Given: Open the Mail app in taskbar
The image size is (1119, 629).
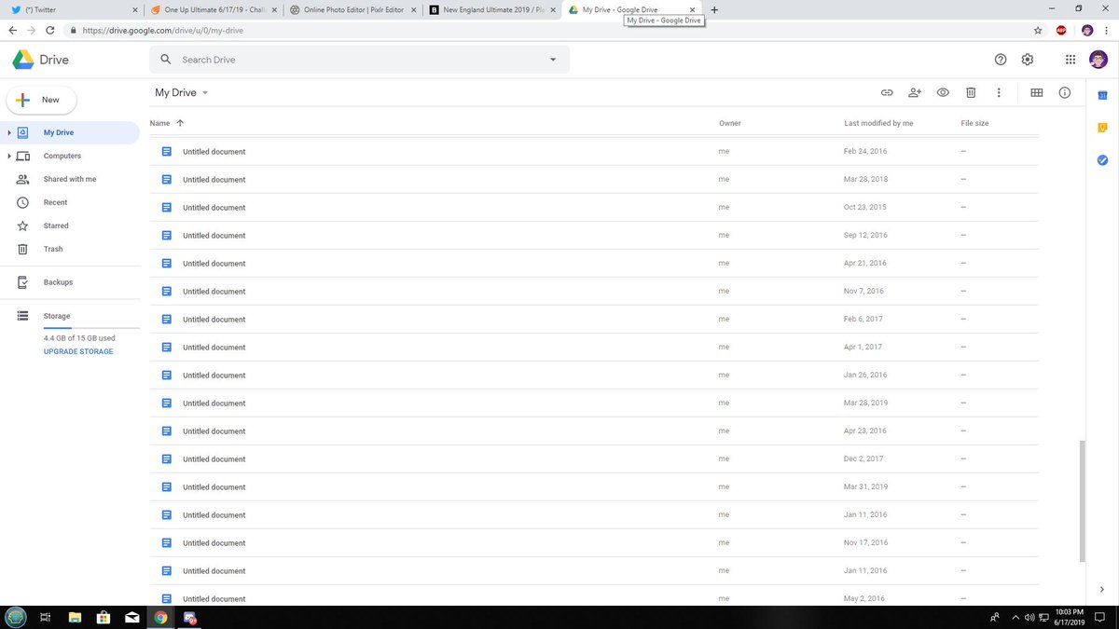Looking at the screenshot, I should (132, 617).
